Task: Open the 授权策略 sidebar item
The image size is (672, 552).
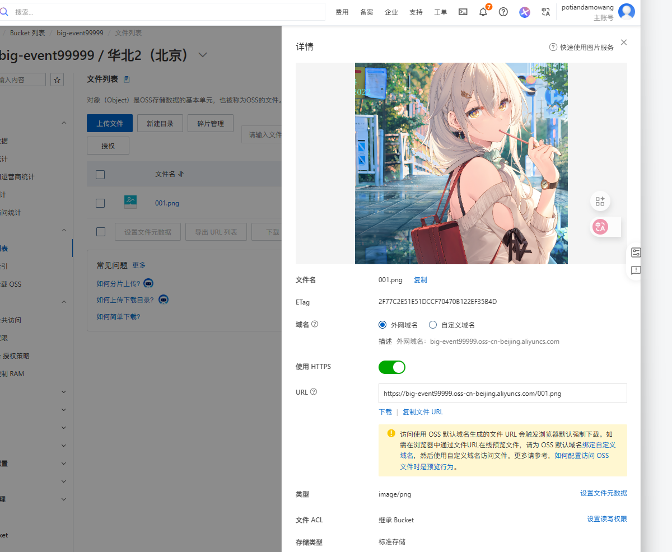Action: [x=16, y=356]
